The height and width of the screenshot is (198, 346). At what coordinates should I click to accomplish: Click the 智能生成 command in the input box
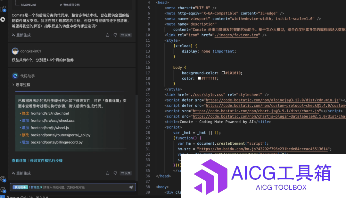[37, 187]
